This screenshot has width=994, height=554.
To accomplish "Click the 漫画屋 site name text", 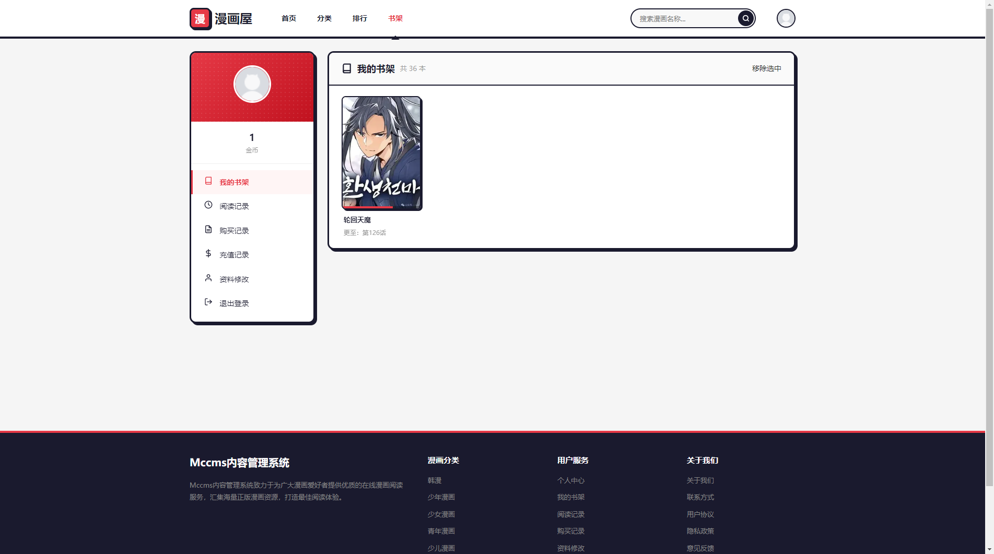I will [233, 19].
